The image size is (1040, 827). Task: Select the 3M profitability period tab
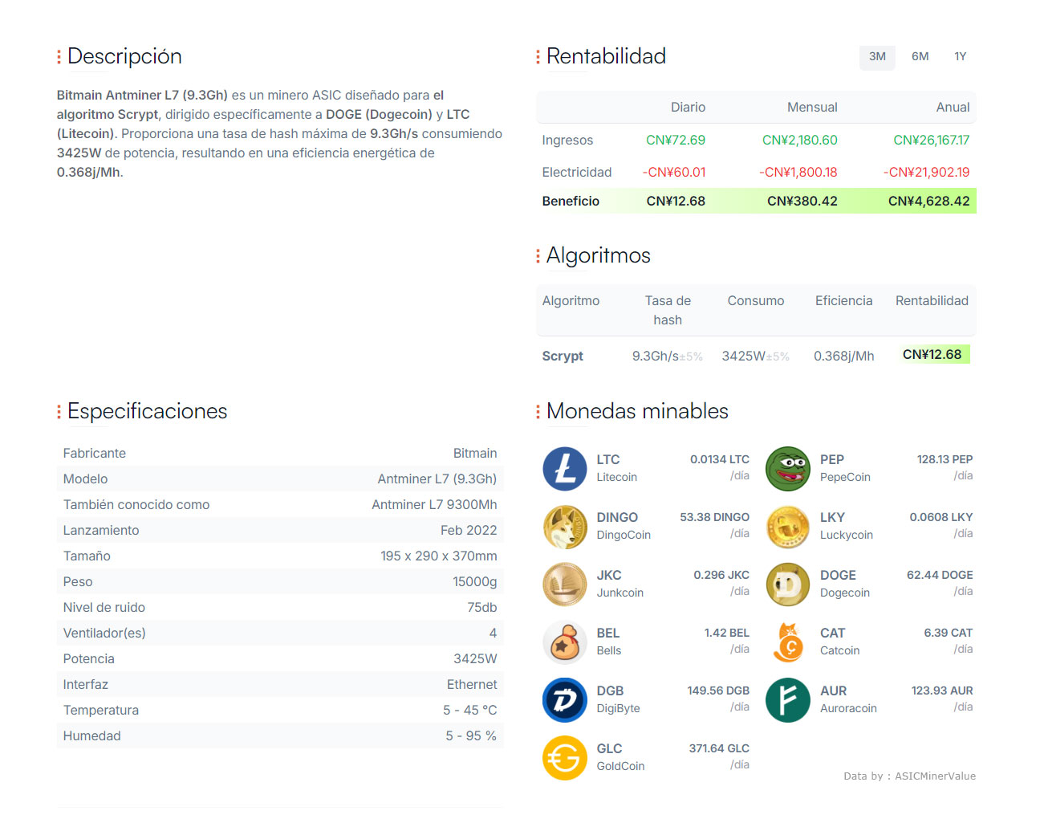pyautogui.click(x=877, y=57)
